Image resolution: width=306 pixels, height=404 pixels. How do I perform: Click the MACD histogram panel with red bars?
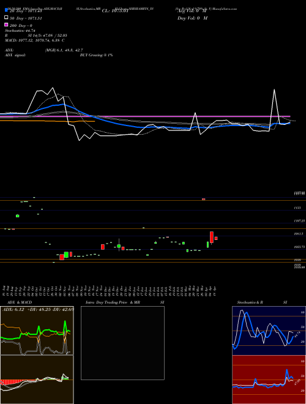click(x=37, y=380)
